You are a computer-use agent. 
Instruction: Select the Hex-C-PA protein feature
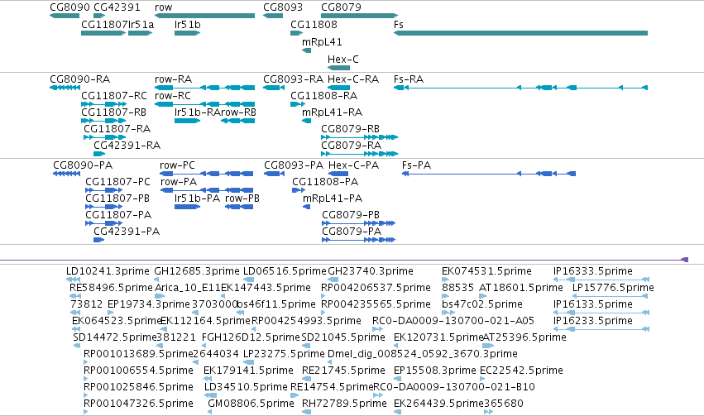click(x=338, y=174)
